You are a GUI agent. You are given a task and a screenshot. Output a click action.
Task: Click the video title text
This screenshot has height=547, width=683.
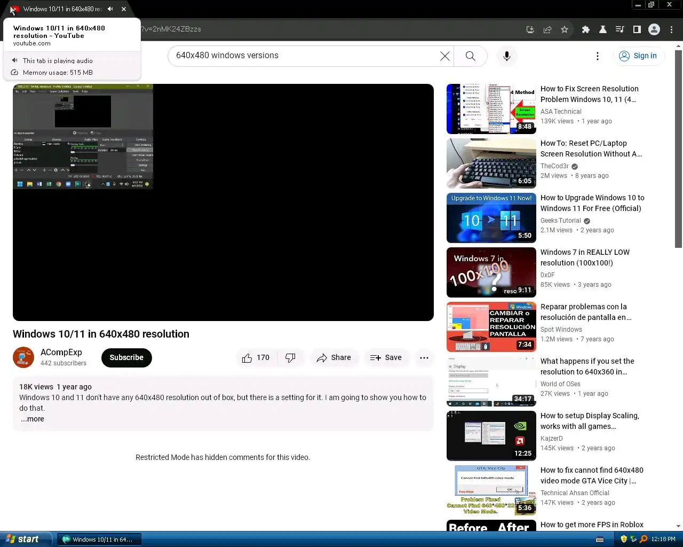coord(101,334)
